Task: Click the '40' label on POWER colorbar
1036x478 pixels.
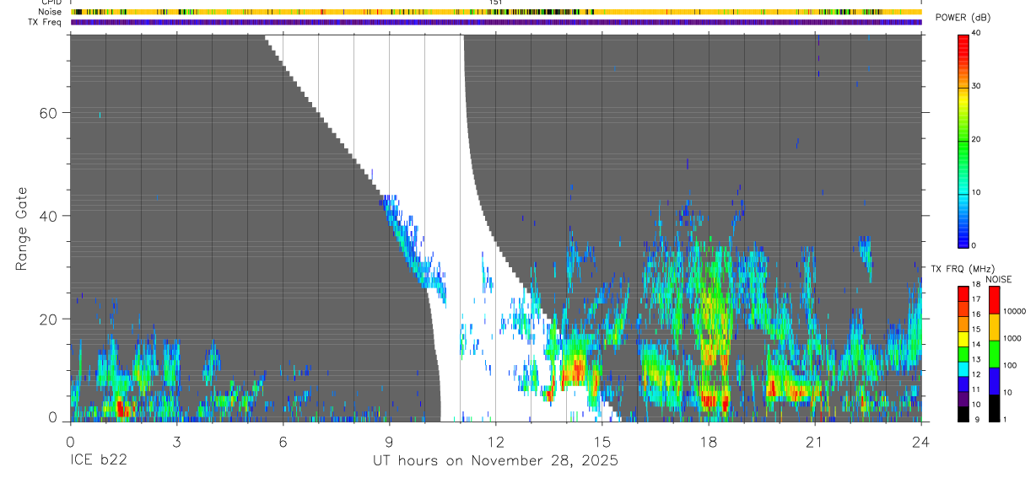Action: pos(976,33)
